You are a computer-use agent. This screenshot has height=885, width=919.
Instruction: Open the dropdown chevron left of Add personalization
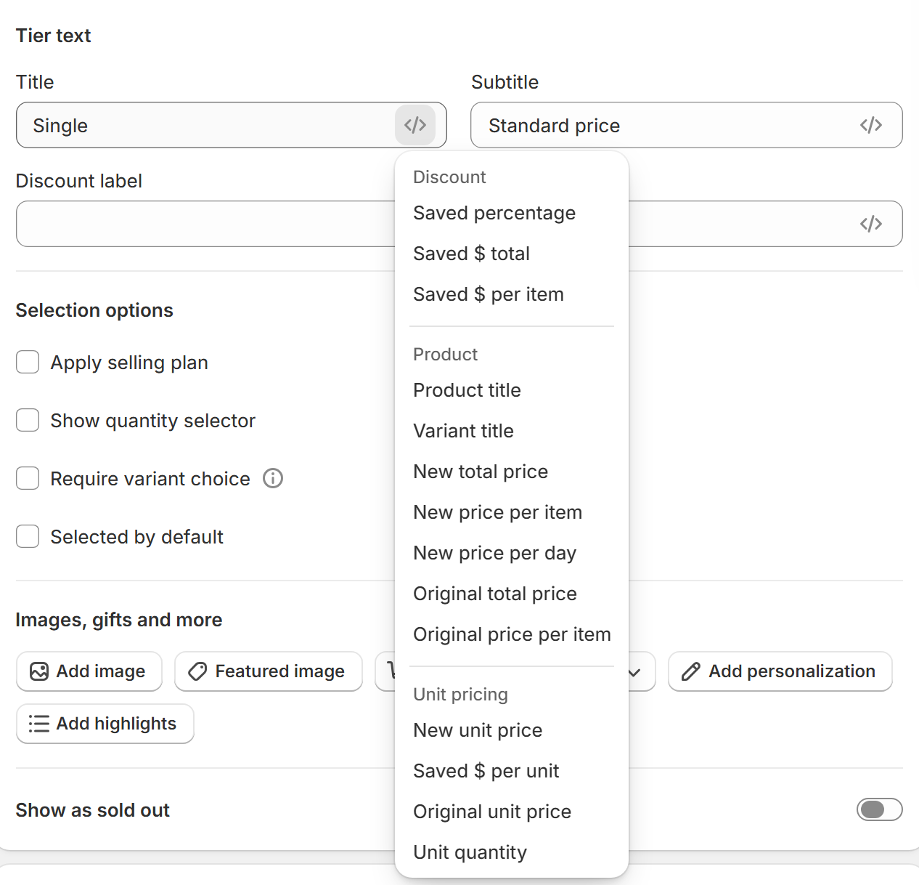pos(634,672)
